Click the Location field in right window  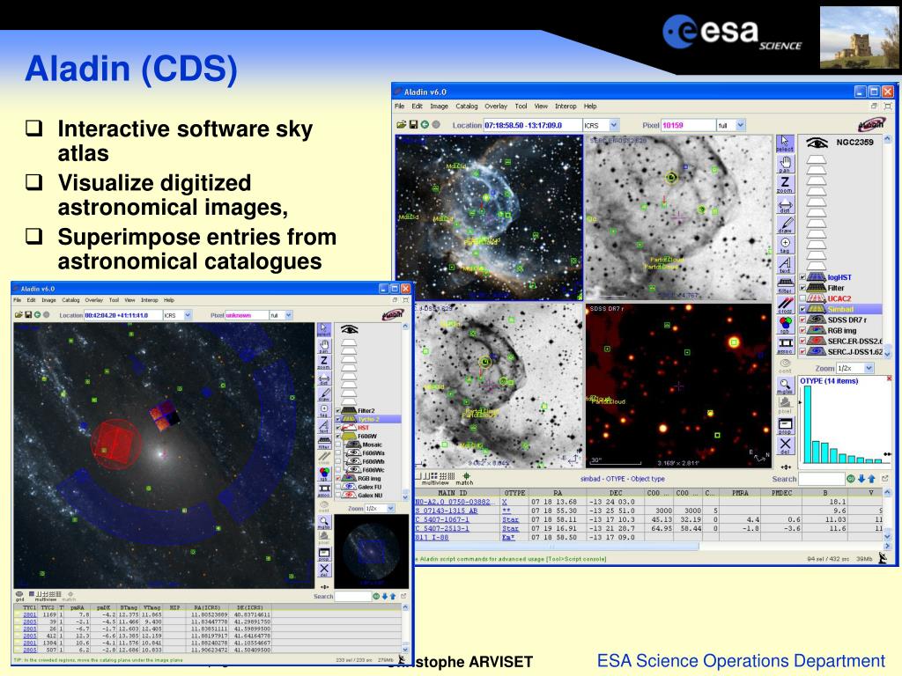point(532,125)
